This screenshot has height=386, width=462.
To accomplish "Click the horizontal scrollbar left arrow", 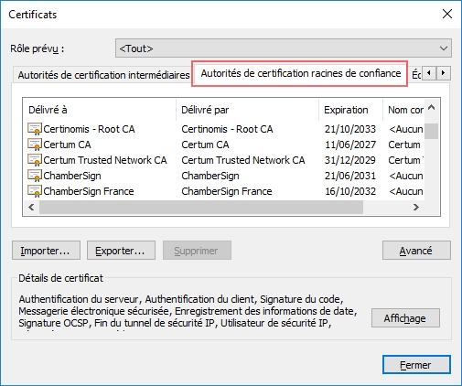I will click(31, 208).
